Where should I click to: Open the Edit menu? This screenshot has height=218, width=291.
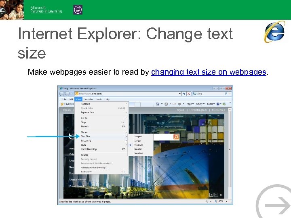click(x=71, y=99)
